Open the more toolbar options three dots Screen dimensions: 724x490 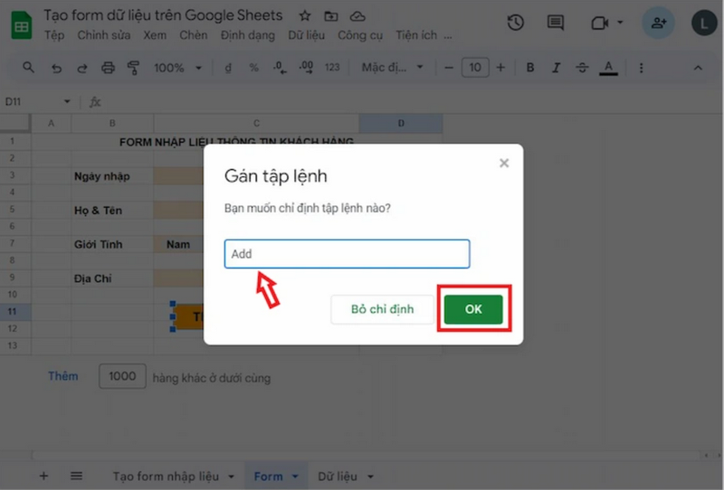tap(641, 68)
